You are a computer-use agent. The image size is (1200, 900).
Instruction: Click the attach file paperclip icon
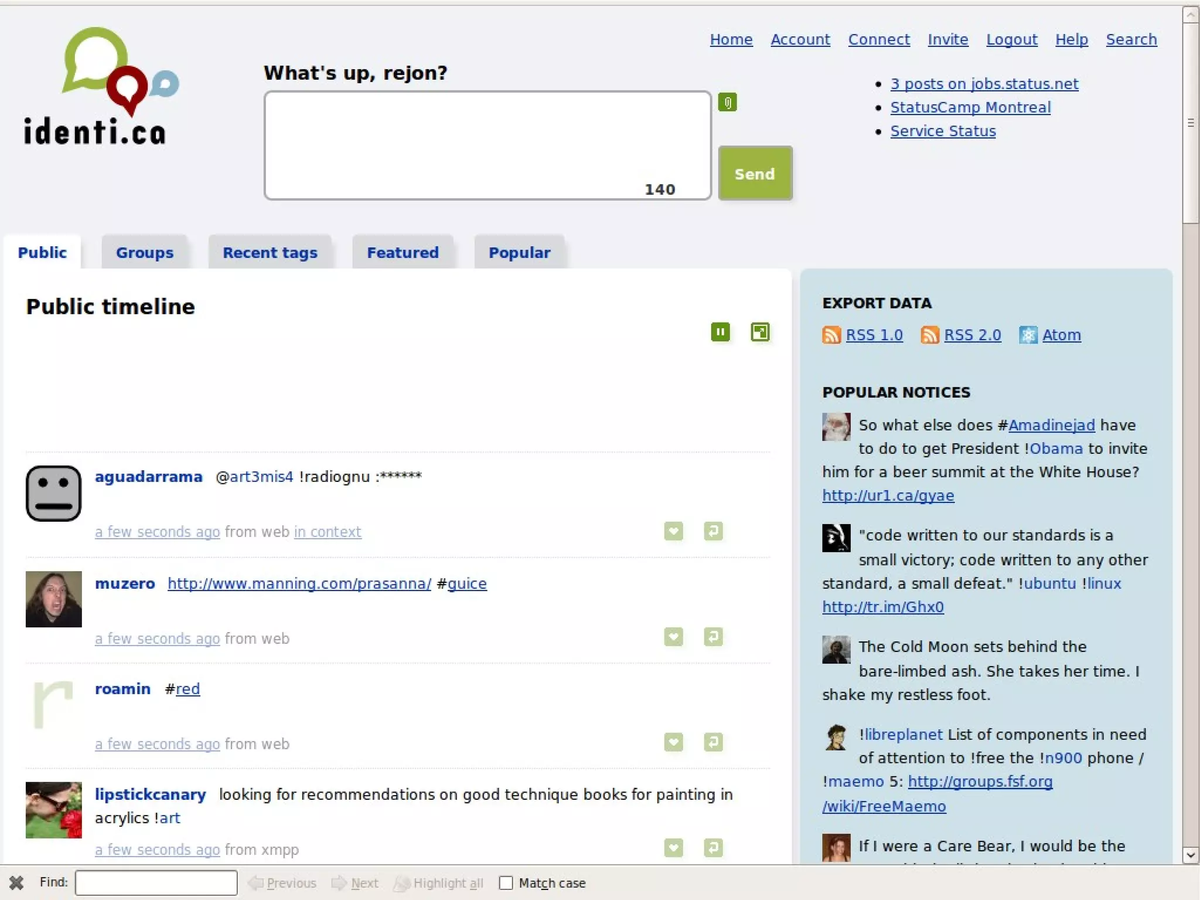tap(727, 103)
